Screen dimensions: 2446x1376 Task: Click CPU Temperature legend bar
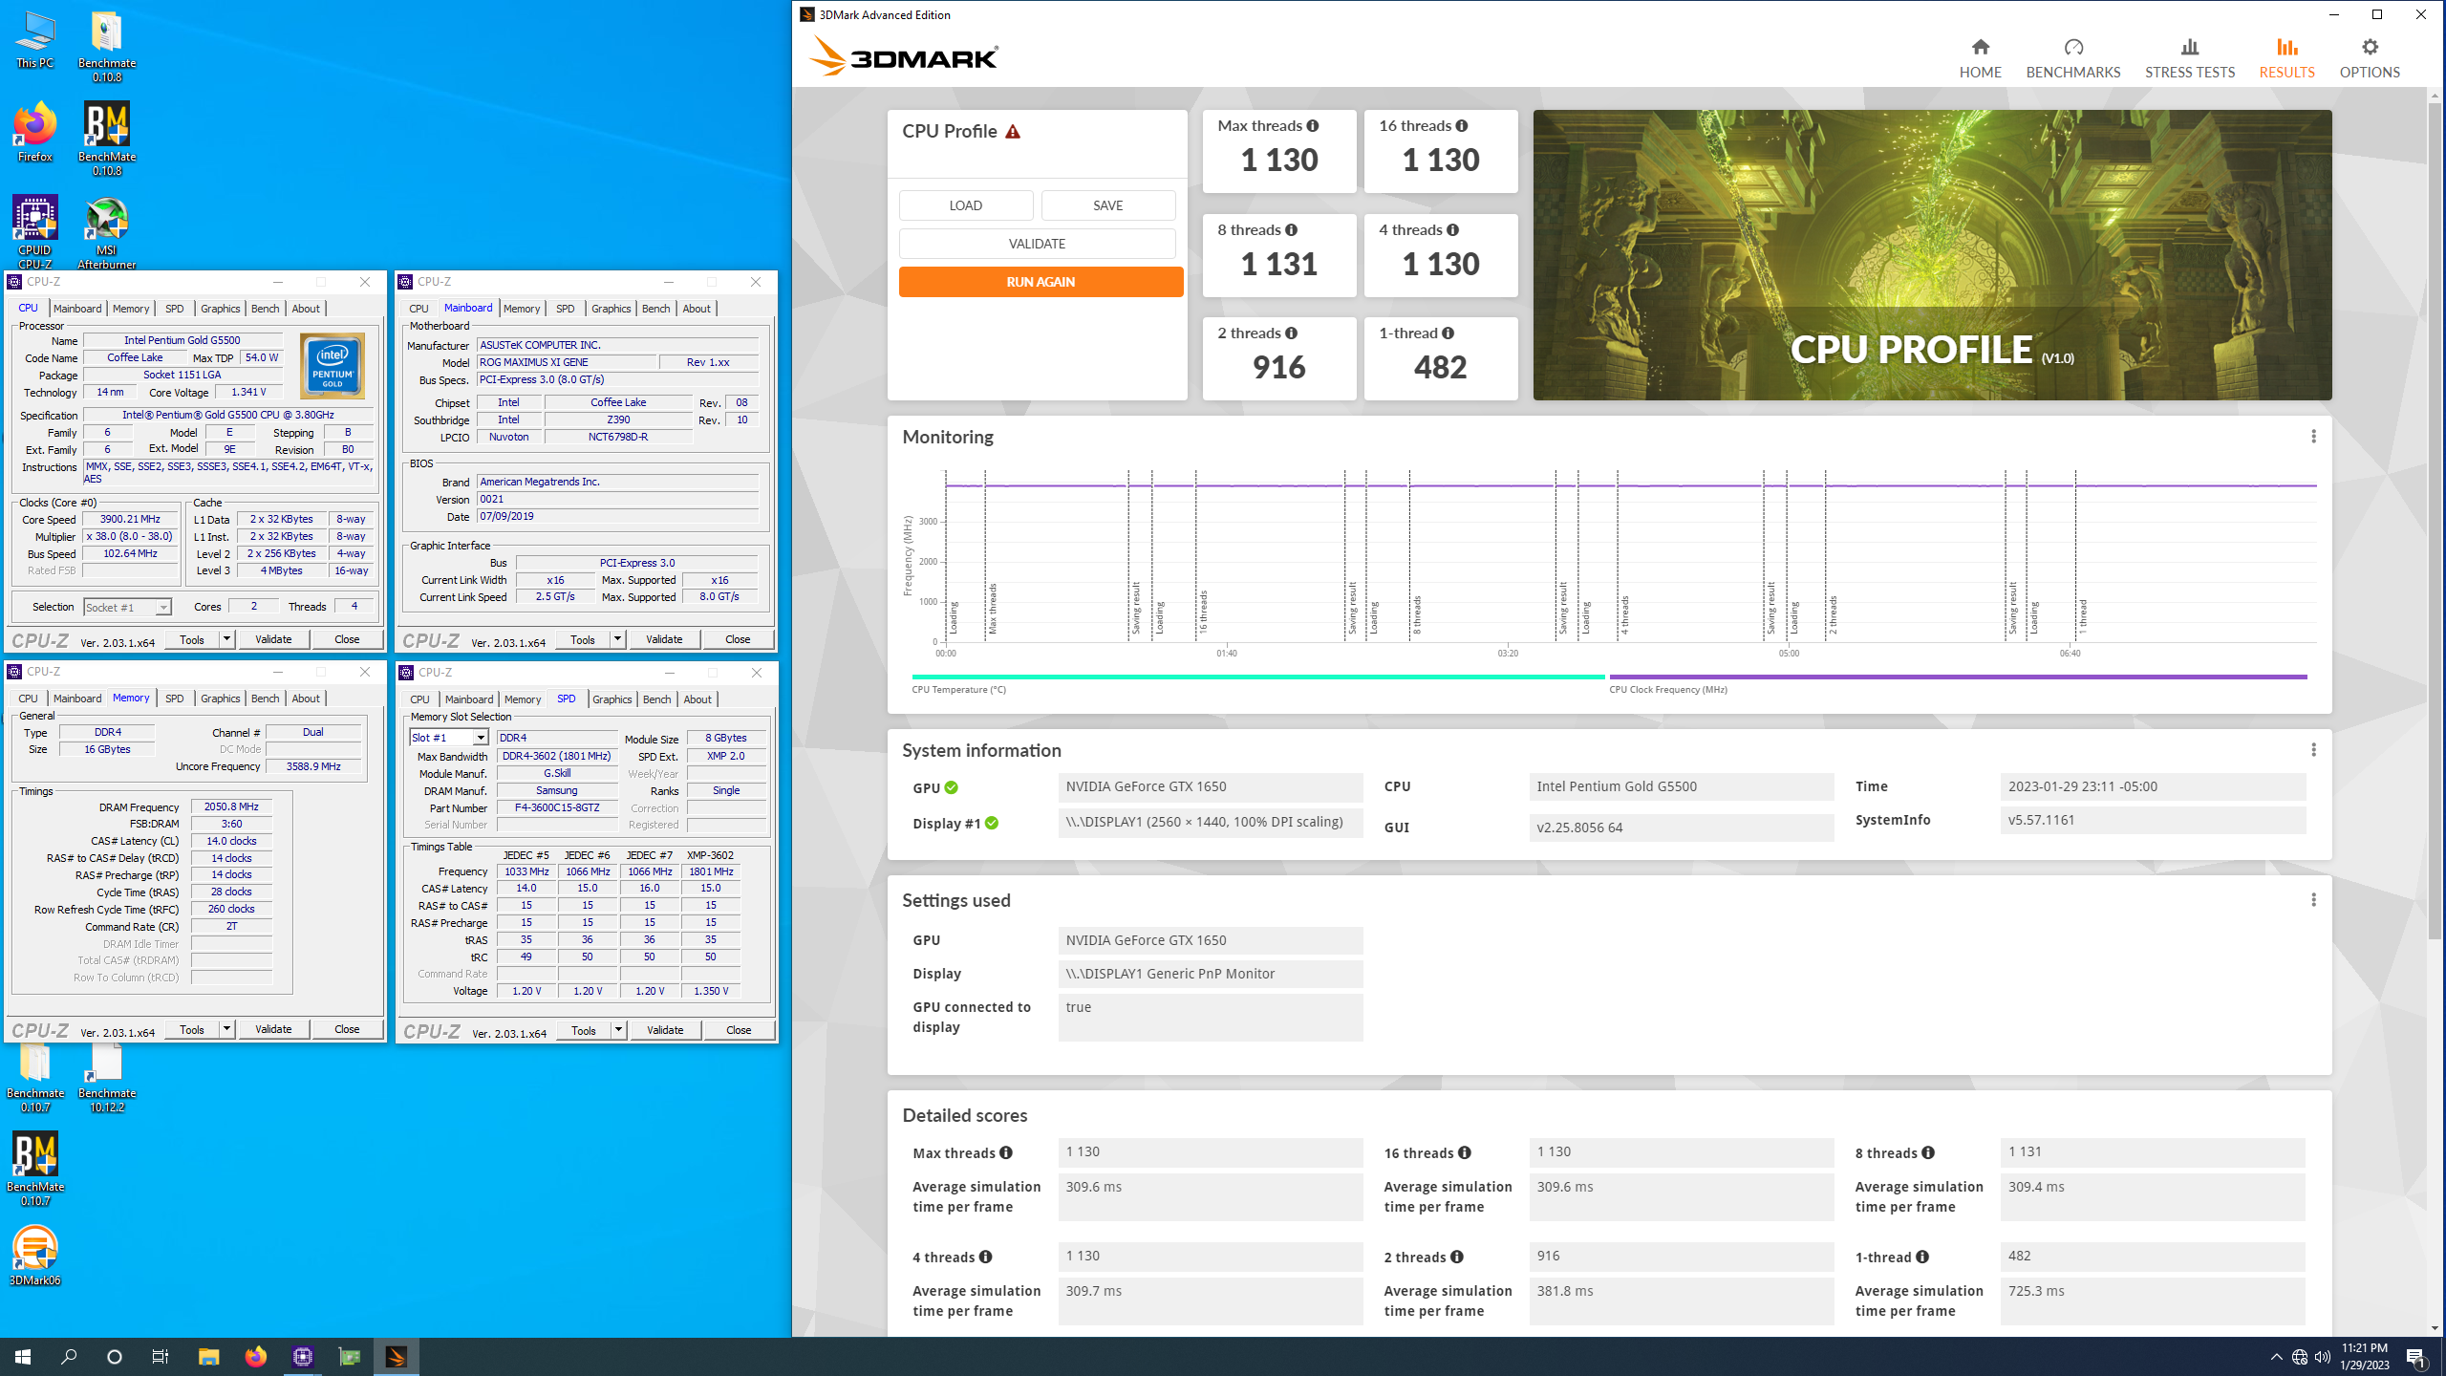click(1257, 677)
